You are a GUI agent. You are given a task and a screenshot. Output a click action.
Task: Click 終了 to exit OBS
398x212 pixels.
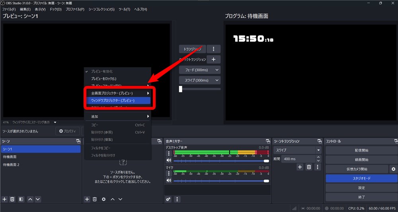[x=361, y=197]
